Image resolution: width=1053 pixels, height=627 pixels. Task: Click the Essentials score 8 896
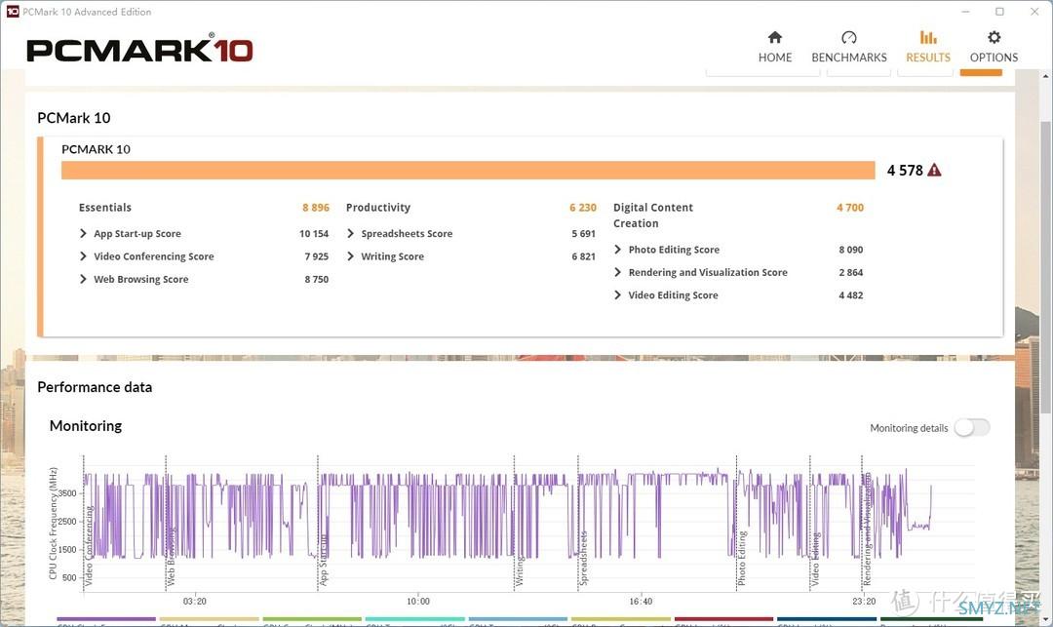316,208
